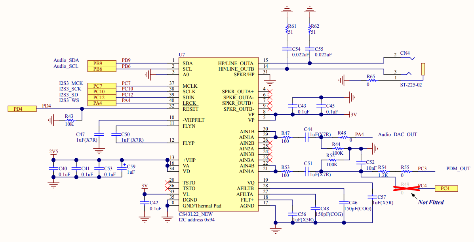
Task: Select the ST-225-02 connector part label
Action: 411,85
